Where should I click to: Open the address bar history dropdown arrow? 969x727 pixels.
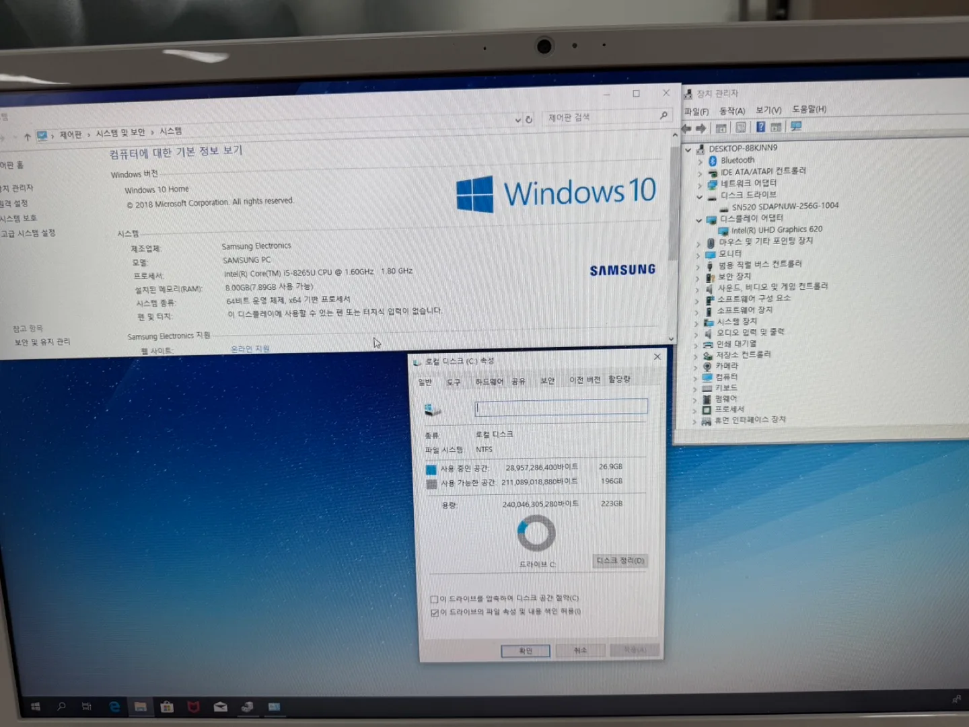point(517,120)
